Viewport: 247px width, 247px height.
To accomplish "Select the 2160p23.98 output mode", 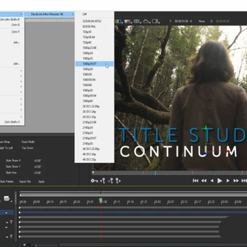I will point(95,122).
